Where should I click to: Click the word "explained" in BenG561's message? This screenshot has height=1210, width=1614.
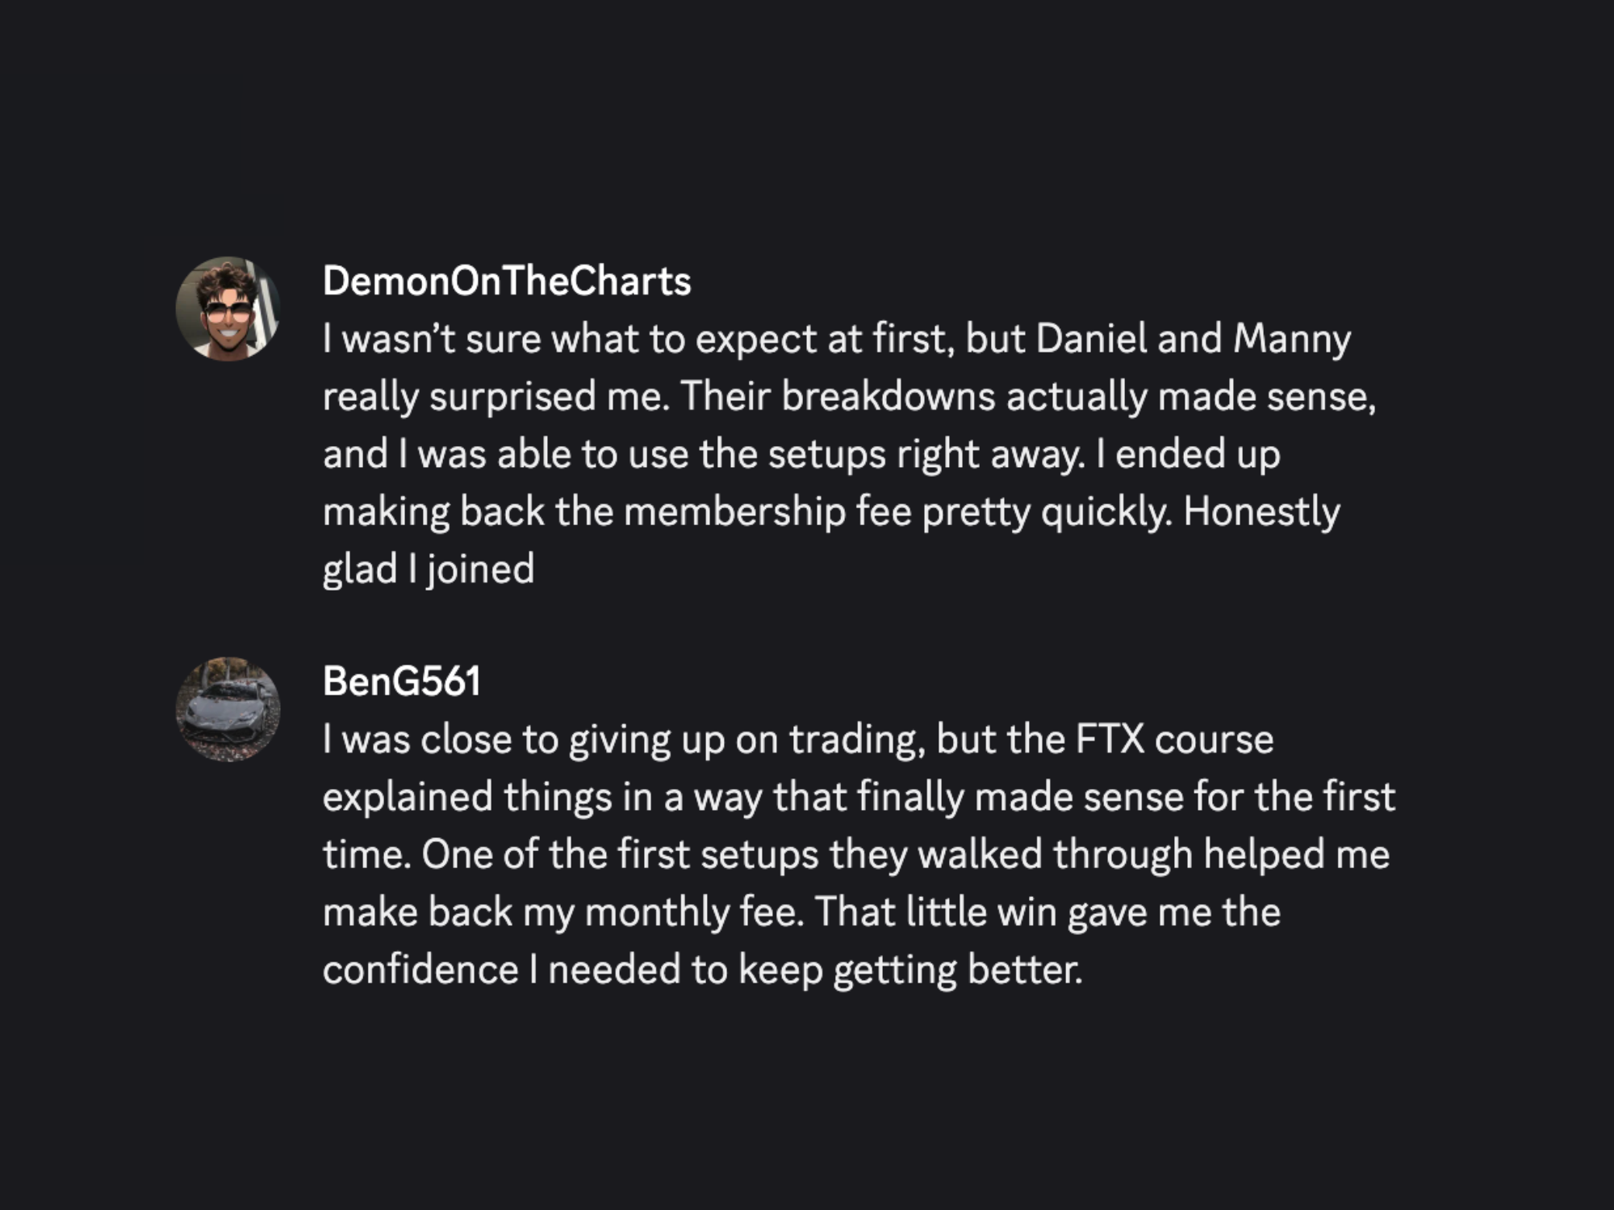(408, 797)
